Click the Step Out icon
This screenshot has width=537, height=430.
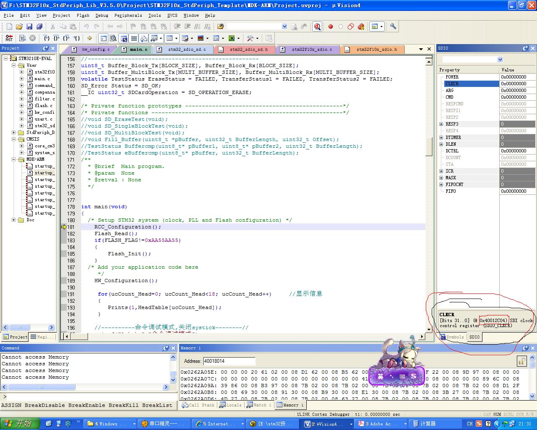click(x=66, y=38)
